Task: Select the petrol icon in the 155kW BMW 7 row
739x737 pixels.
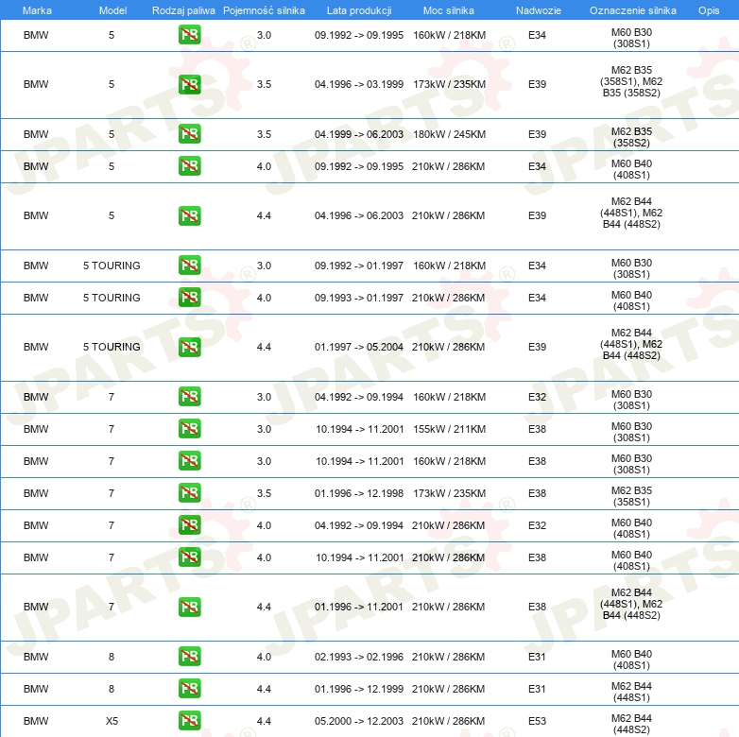Action: (189, 429)
